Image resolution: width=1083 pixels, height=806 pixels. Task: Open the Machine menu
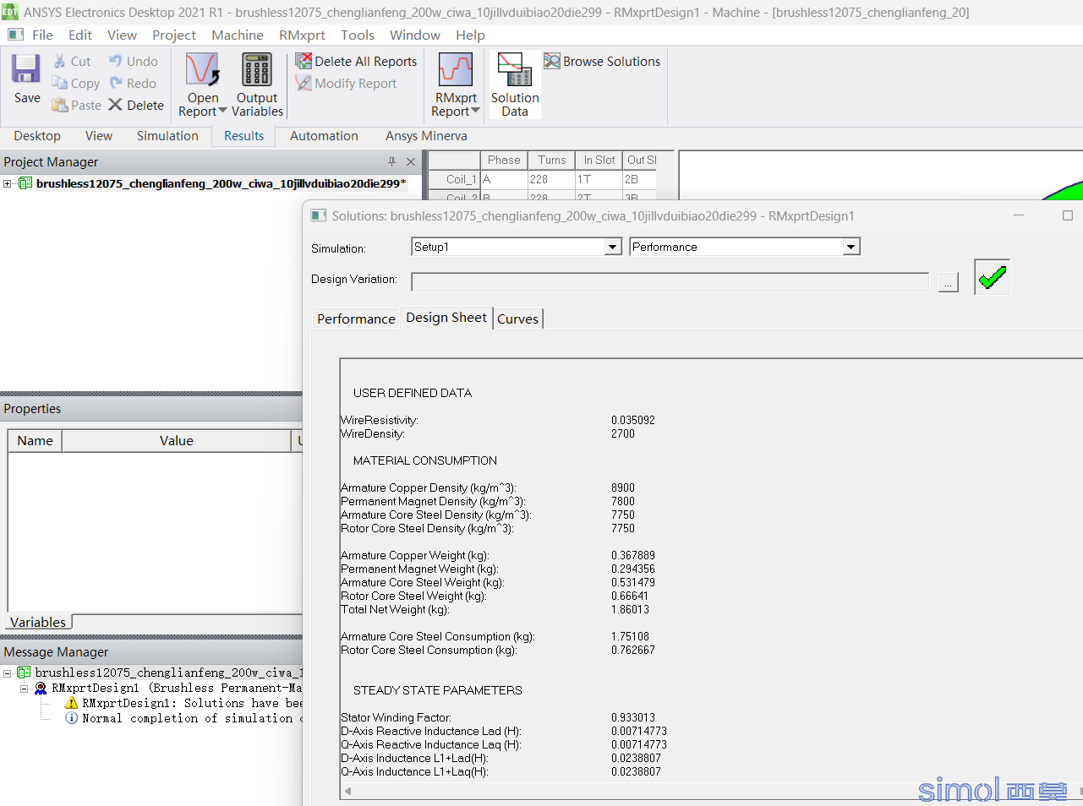pos(238,35)
